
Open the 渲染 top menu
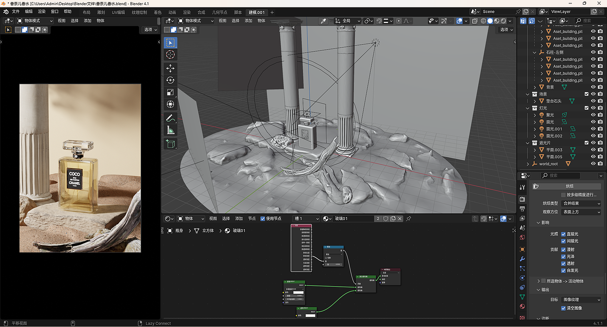click(42, 11)
